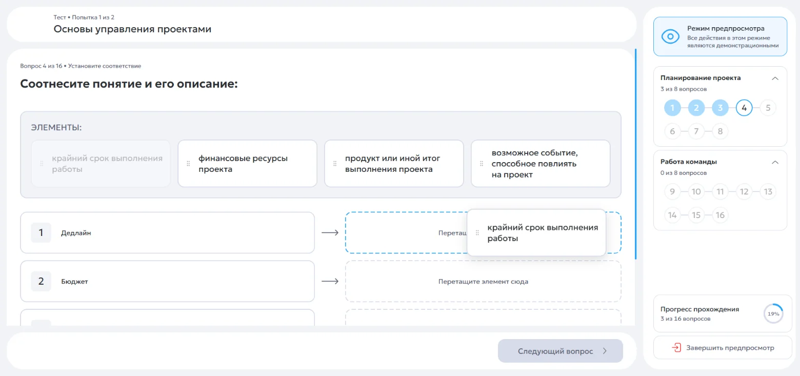Click the Дедлайн term row

167,233
